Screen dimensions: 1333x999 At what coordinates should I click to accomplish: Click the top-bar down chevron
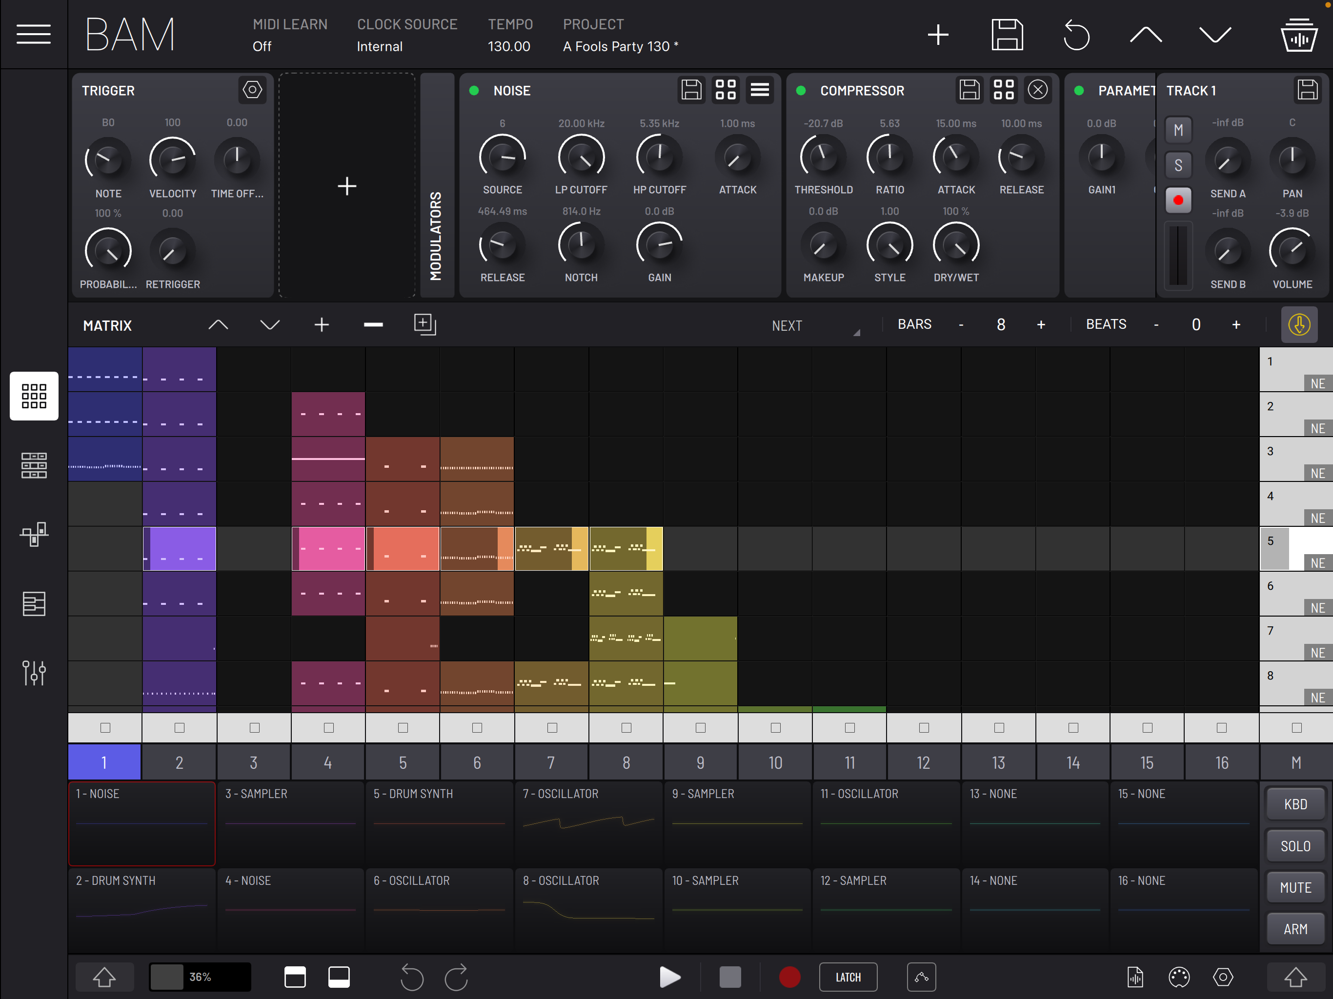(x=1214, y=34)
